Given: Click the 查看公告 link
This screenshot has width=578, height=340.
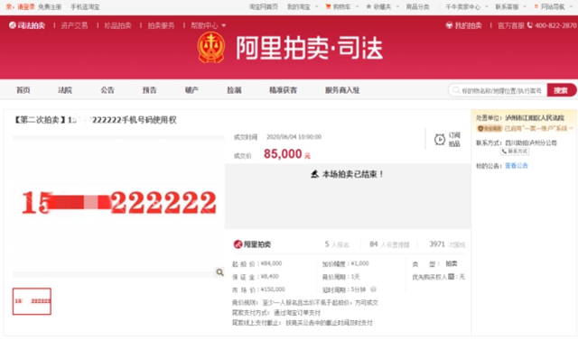Looking at the screenshot, I should (516, 166).
